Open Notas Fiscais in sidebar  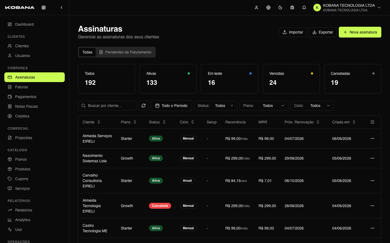(x=34, y=106)
